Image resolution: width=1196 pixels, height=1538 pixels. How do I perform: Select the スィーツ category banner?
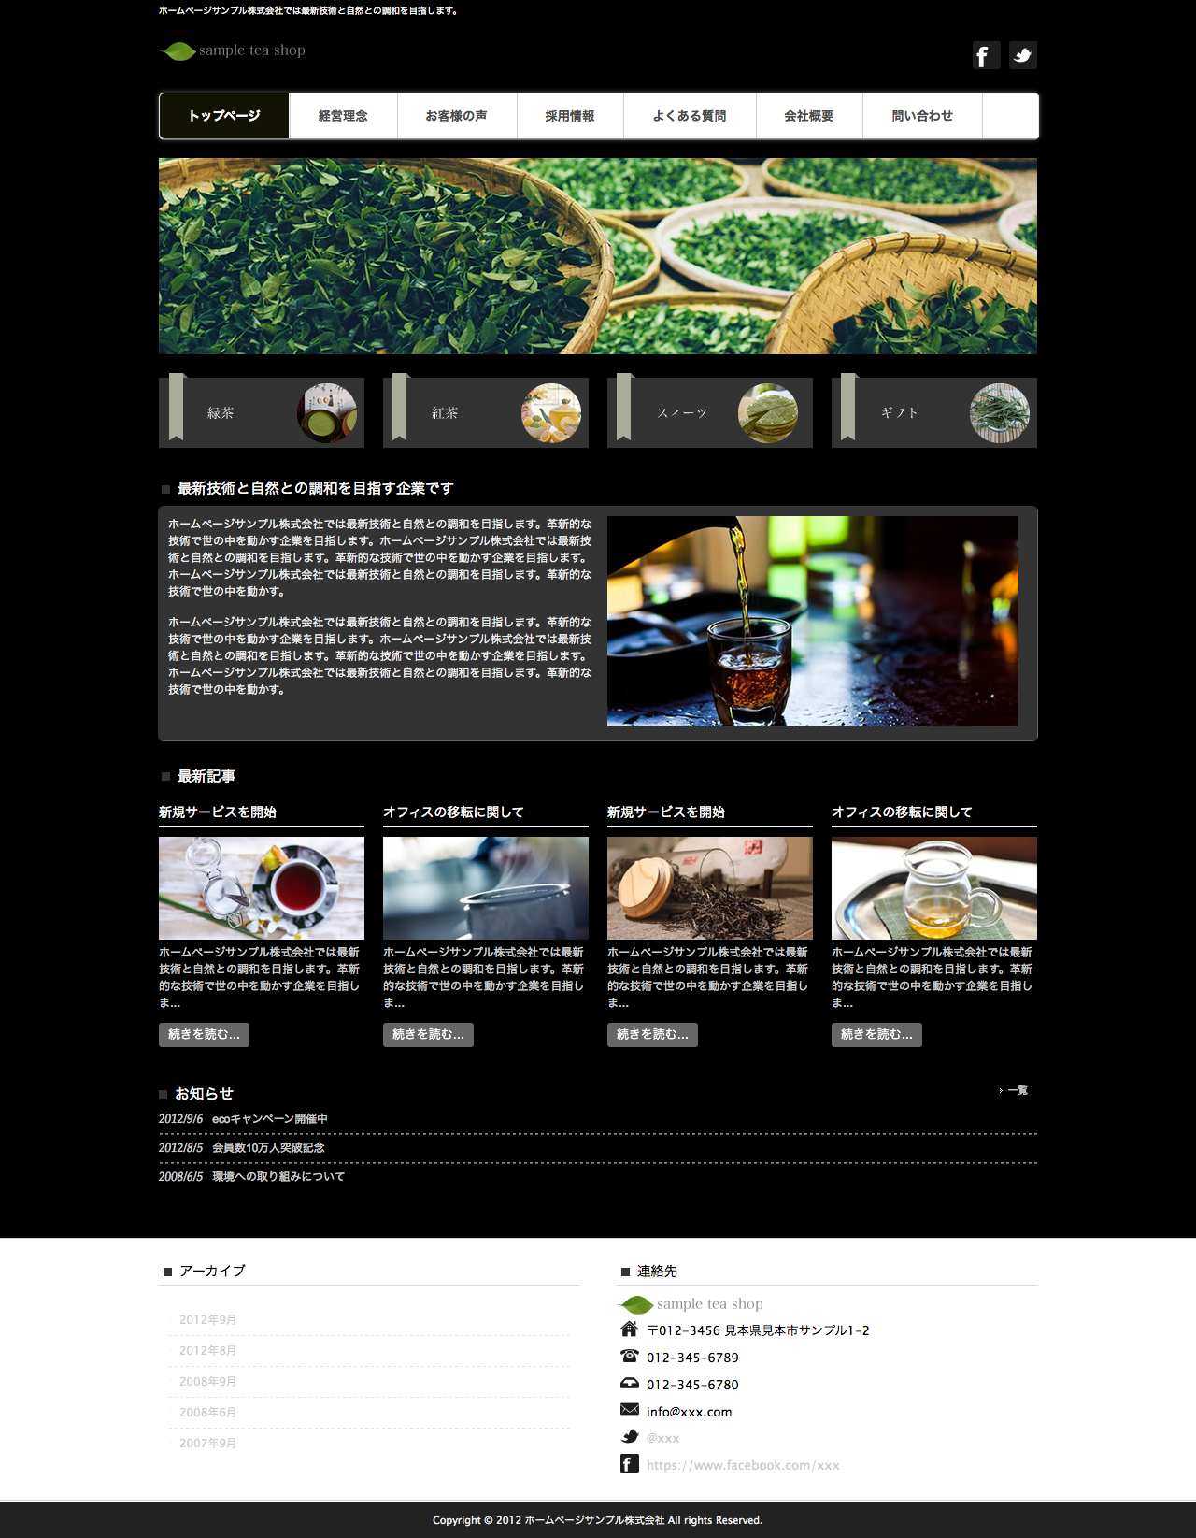point(710,412)
